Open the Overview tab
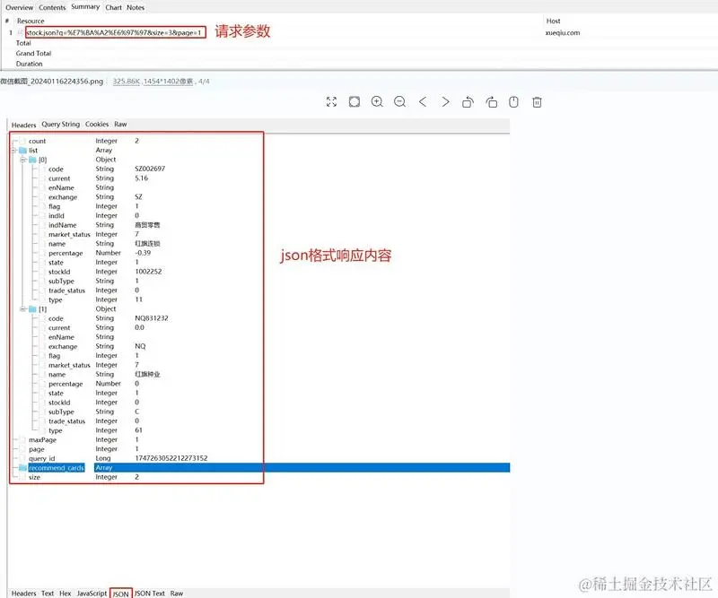The width and height of the screenshot is (718, 598). [x=19, y=7]
